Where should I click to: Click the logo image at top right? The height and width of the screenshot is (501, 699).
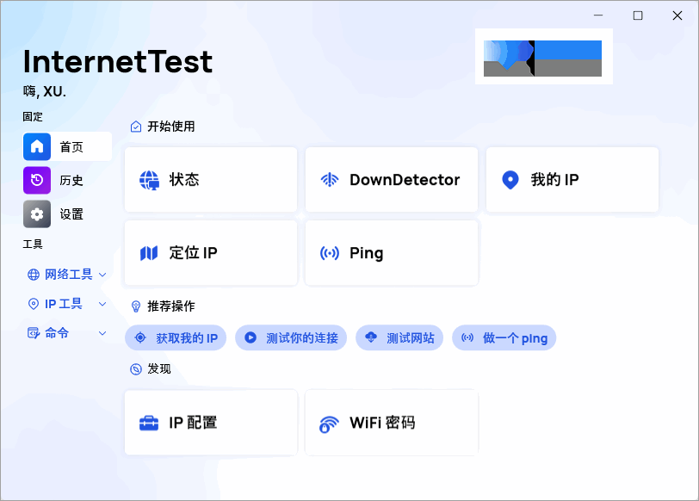544,57
